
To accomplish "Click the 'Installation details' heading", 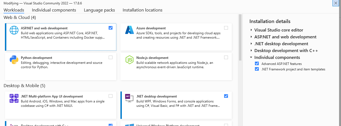I will [x=270, y=21].
